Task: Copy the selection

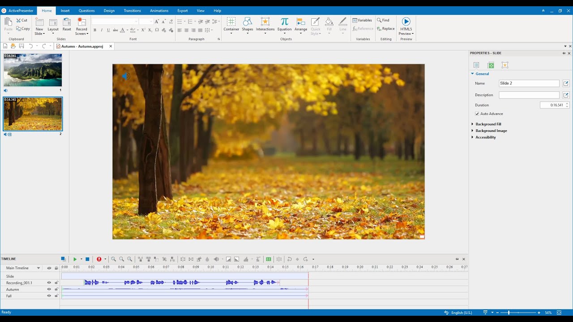Action: point(23,29)
